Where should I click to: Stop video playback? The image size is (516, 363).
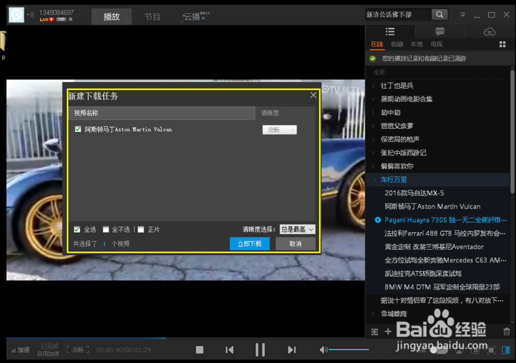coord(199,350)
